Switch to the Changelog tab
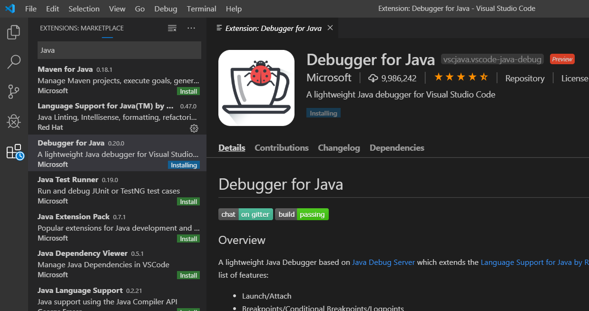 coord(339,148)
